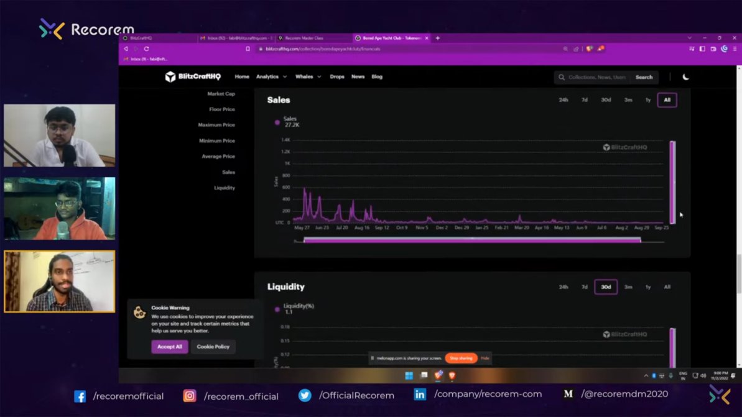Image resolution: width=742 pixels, height=417 pixels.
Task: Switch to the BlitzCraftHQ browser tab
Action: [x=159, y=38]
